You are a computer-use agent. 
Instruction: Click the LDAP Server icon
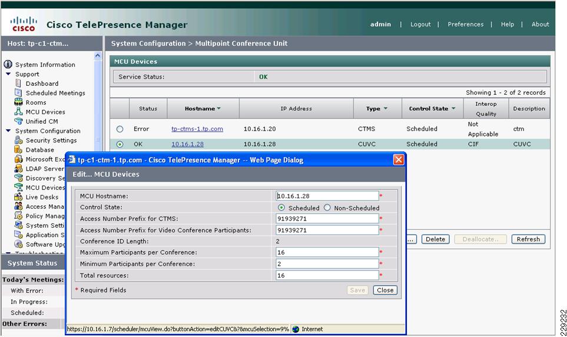pos(18,168)
